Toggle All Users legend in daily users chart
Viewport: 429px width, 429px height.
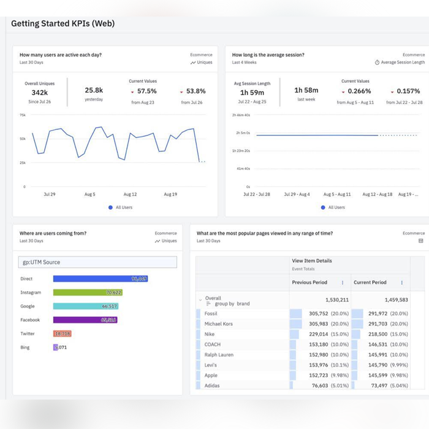point(120,207)
